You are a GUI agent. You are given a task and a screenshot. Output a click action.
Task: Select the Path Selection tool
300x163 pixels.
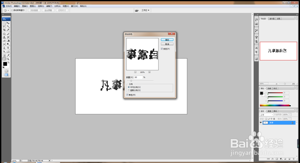pos(4,52)
